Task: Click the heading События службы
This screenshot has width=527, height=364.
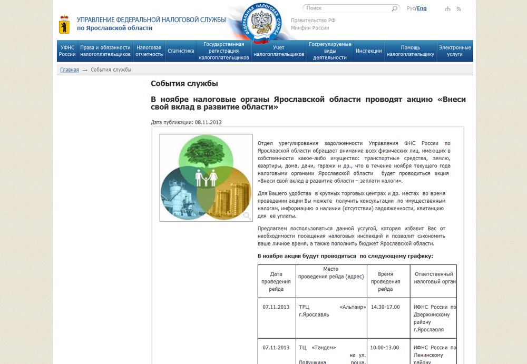Action: (184, 83)
